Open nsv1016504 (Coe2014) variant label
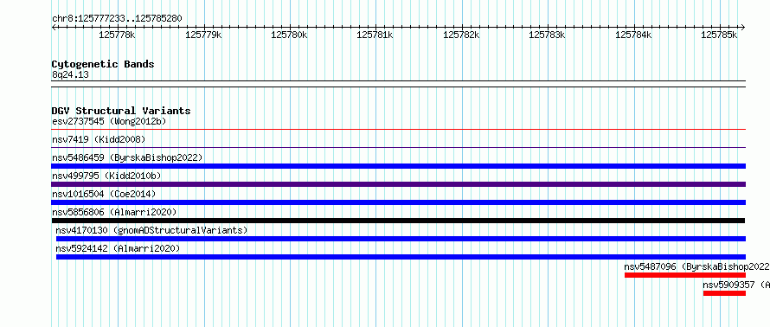Screen dimensions: 770x327 [104, 194]
